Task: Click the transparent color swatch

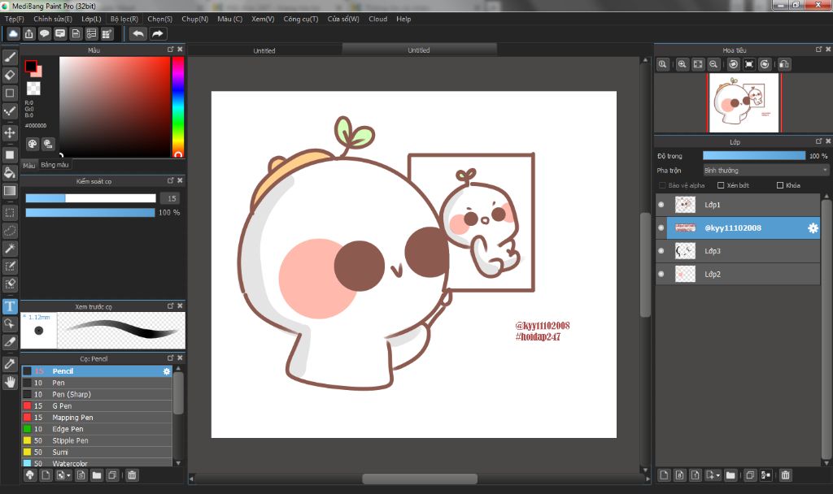Action: [33, 88]
